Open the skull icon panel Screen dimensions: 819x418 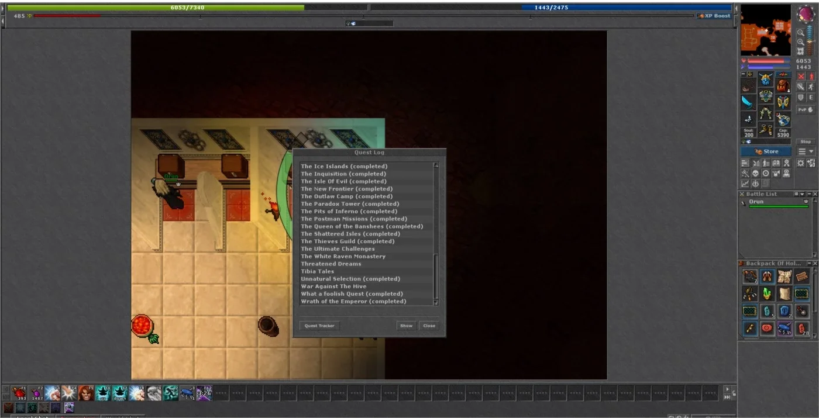point(755,173)
